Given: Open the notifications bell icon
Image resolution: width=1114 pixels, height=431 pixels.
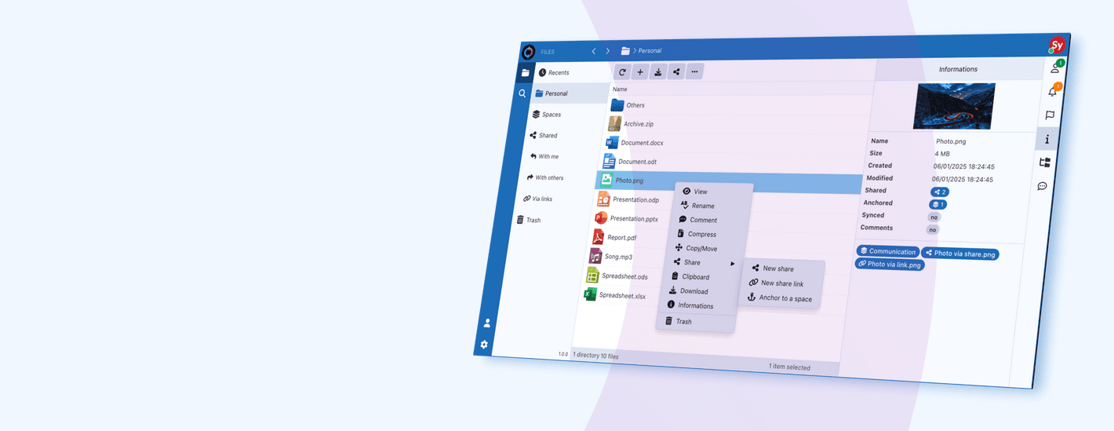Looking at the screenshot, I should pos(1053,92).
